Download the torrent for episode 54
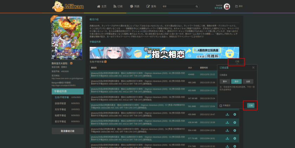295x148 pixels. pos(227,131)
